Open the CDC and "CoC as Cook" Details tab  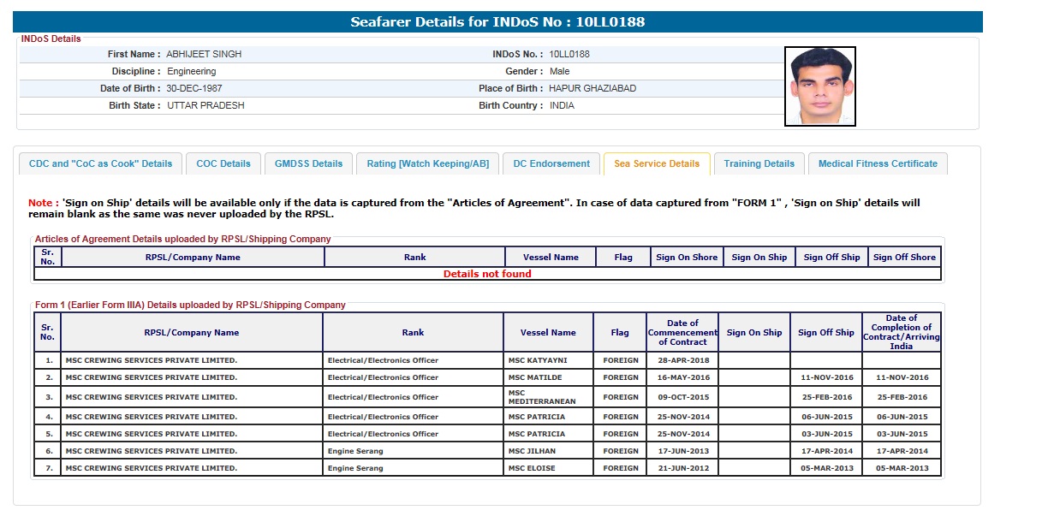coord(100,163)
